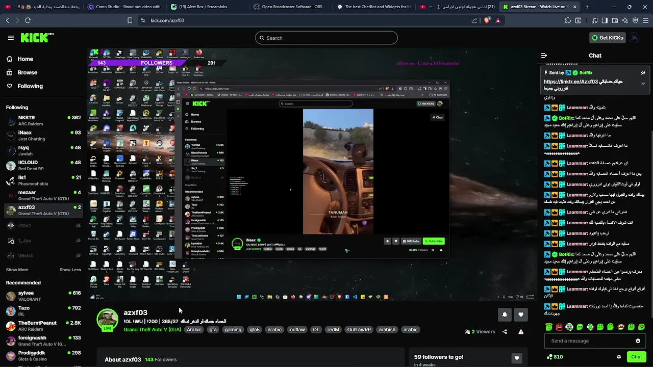Screen dimensions: 653x367
Task: Open Brave VPN shield icon
Action: [x=635, y=20]
